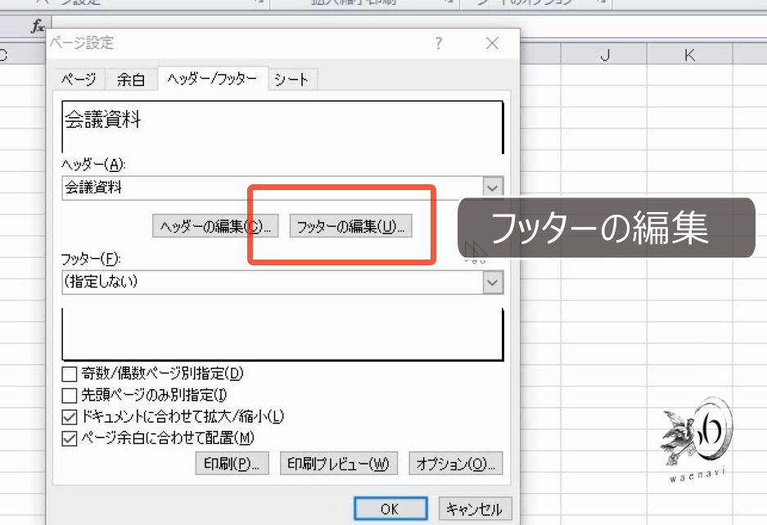Click the dropdown arrow beside the ヘッダー field

(492, 188)
